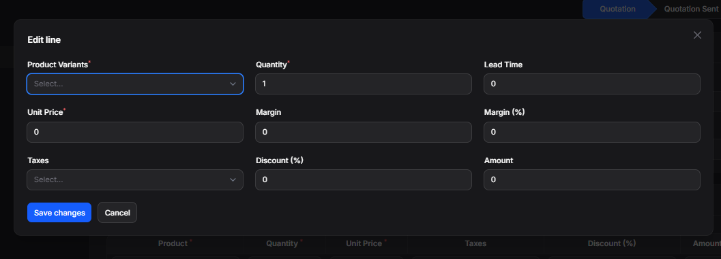Image resolution: width=721 pixels, height=259 pixels.
Task: Click the Product Variants chevron arrow
Action: click(x=233, y=84)
